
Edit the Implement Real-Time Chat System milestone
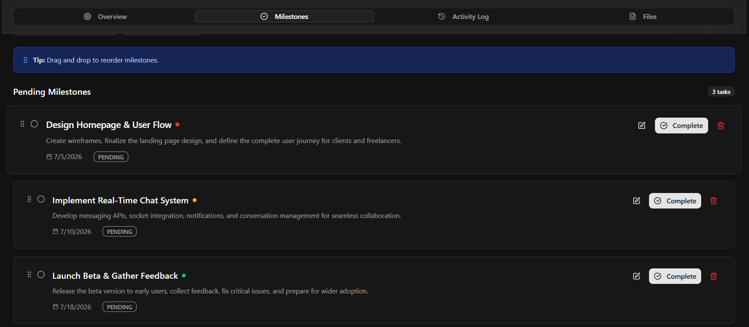pyautogui.click(x=637, y=201)
